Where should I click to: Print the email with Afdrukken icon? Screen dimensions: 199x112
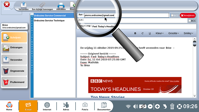[x=61, y=6]
